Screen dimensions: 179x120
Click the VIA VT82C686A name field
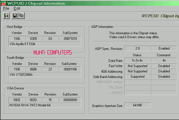[45, 75]
